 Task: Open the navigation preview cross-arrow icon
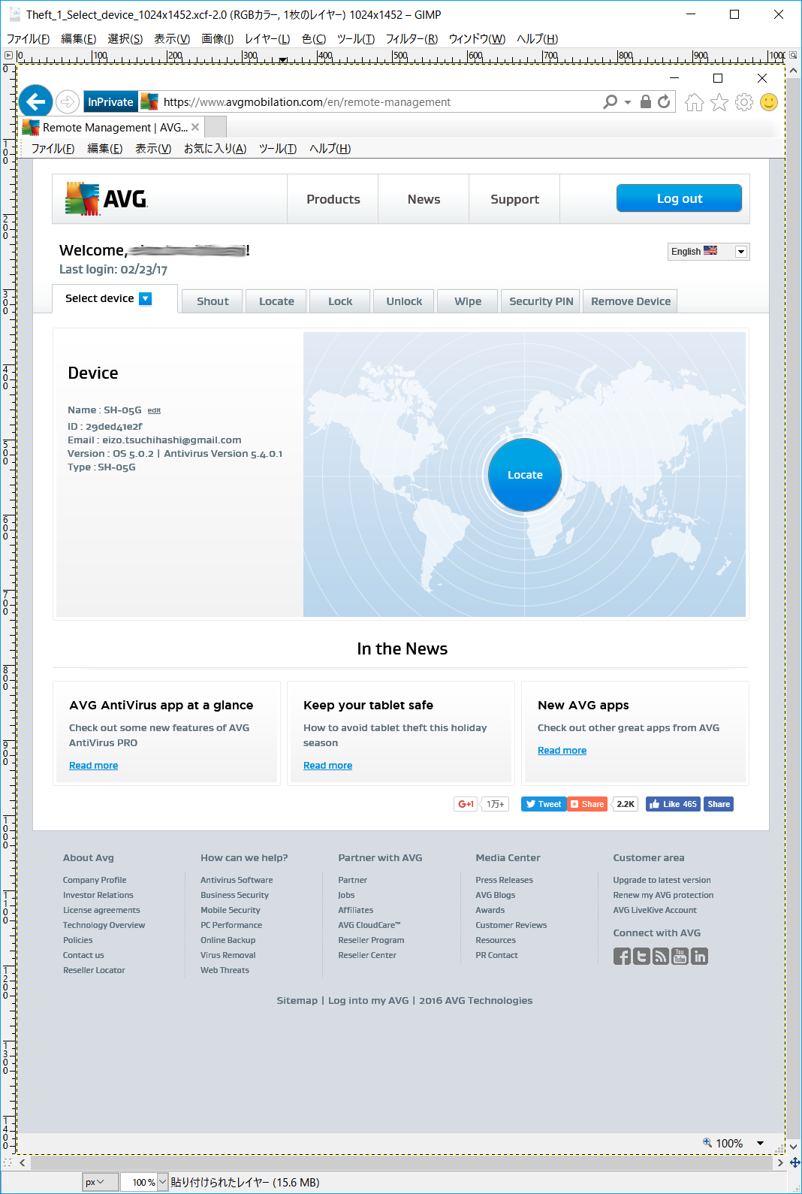pyautogui.click(x=794, y=1162)
